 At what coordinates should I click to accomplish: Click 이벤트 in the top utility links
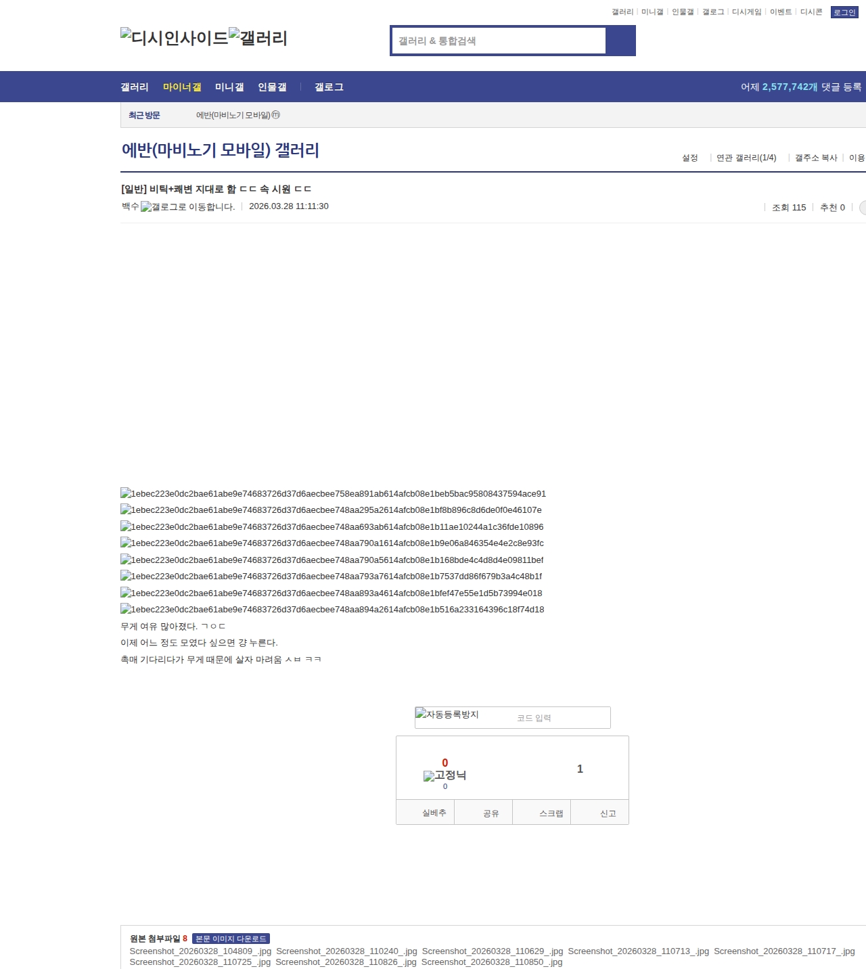coord(781,12)
